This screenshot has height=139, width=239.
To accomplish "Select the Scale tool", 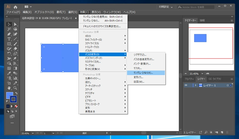I will coord(15,54).
